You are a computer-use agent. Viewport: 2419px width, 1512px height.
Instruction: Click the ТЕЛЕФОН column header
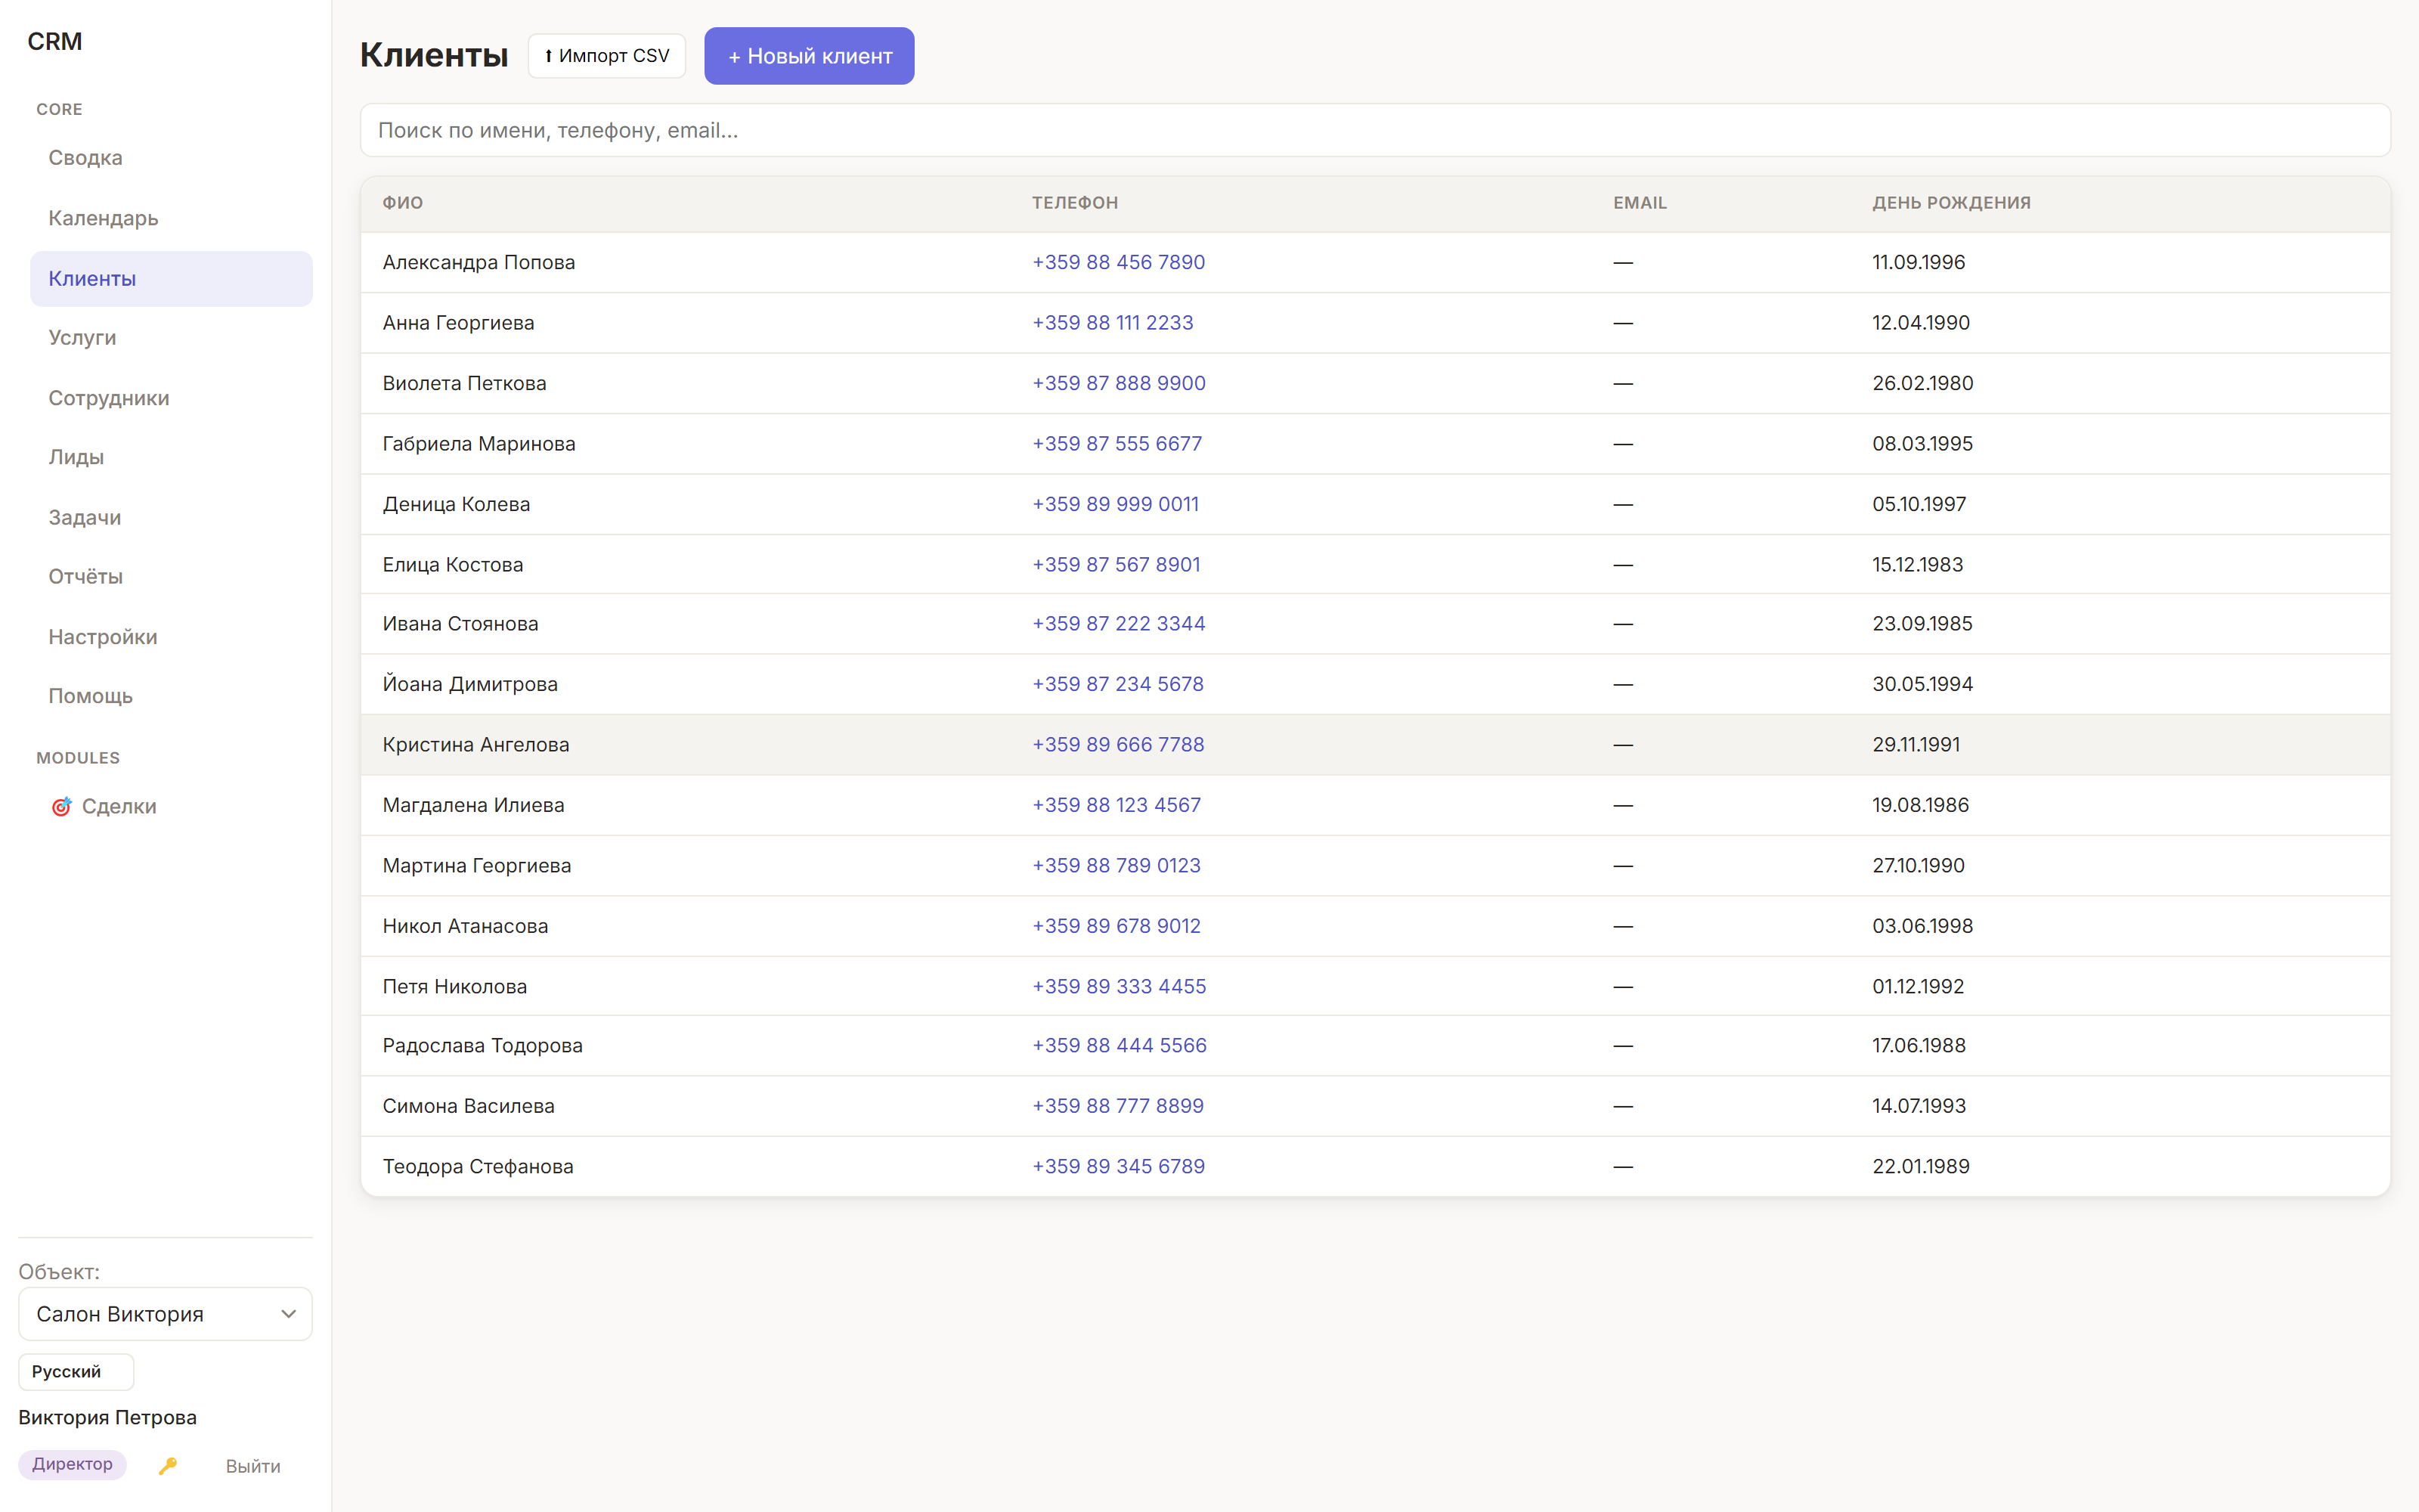(1074, 203)
